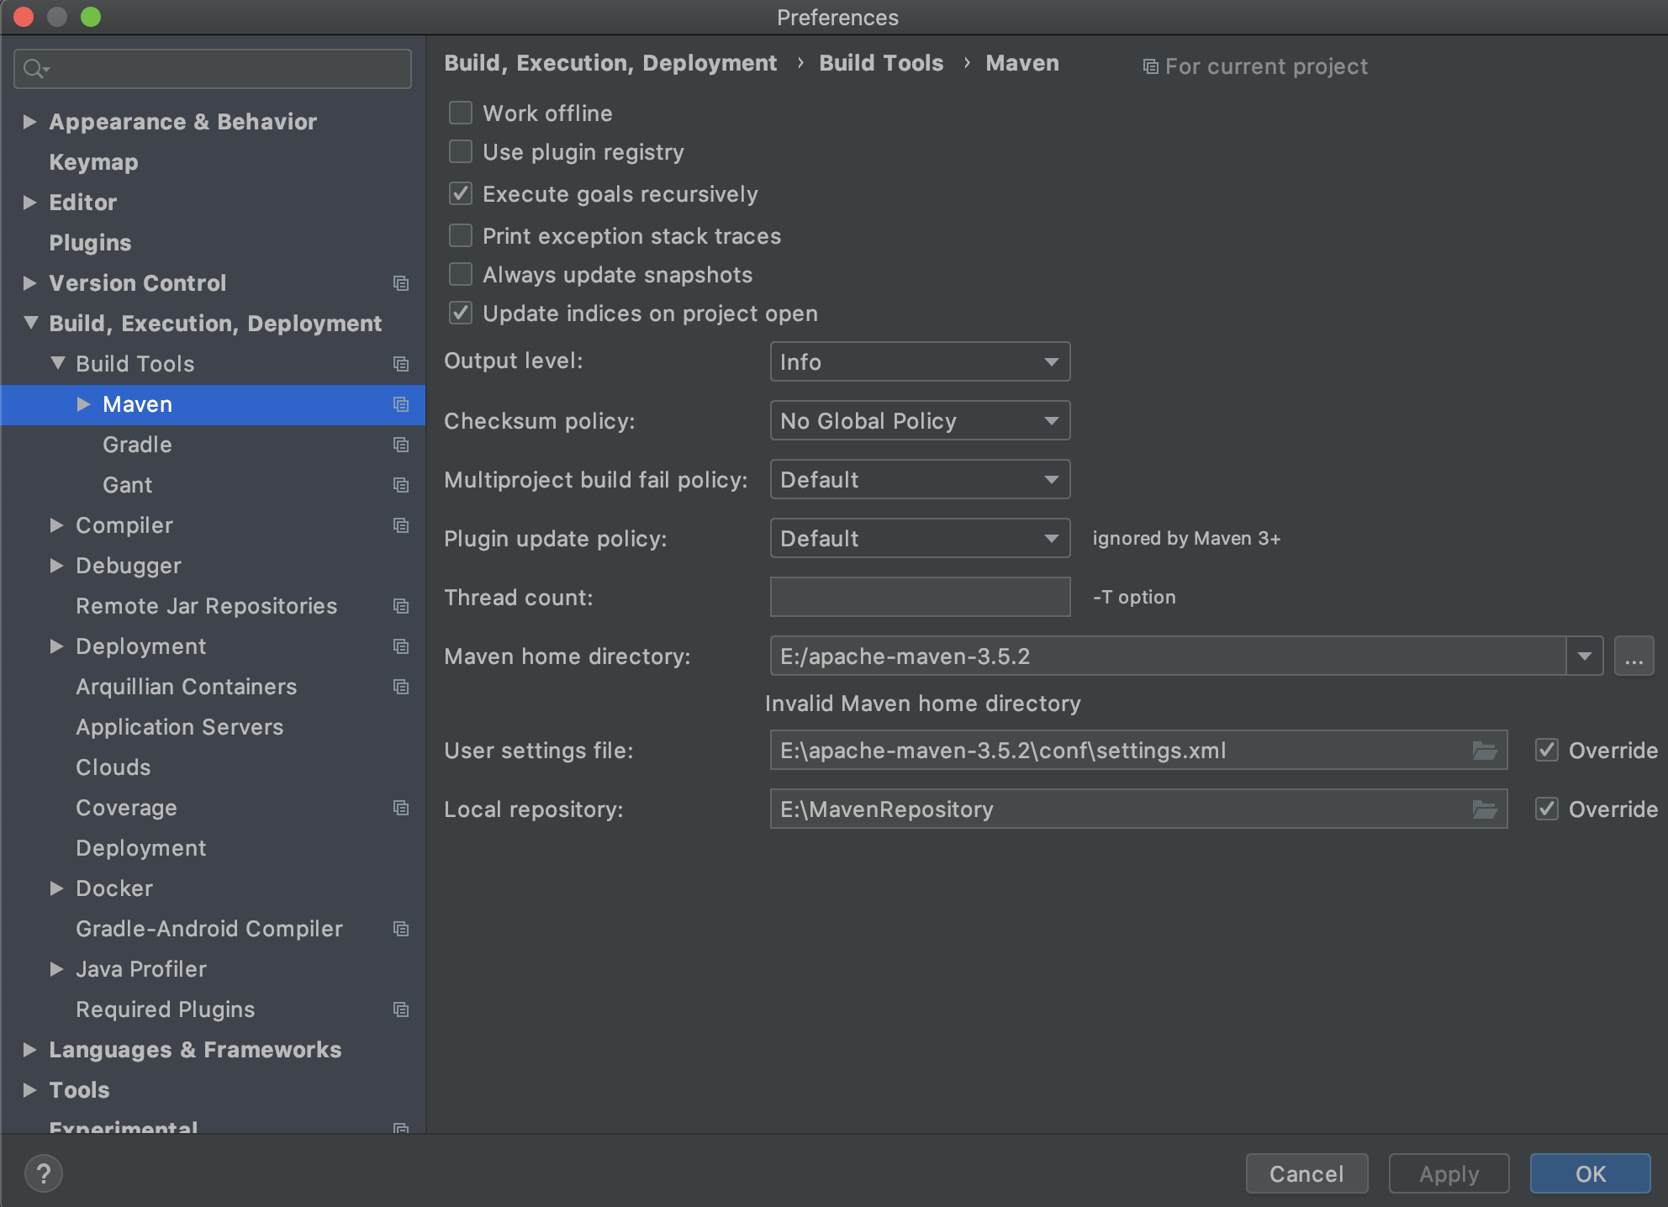
Task: Click folder icon in Local repository field
Action: (x=1485, y=809)
